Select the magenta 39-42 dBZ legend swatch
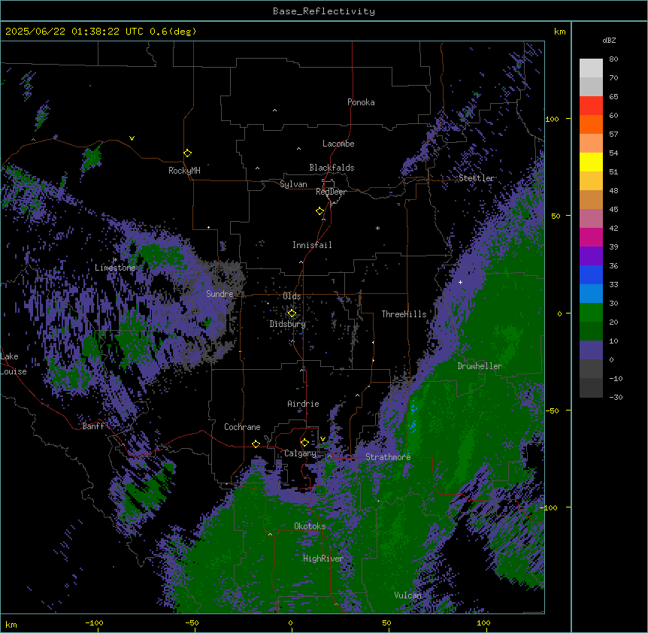Viewport: 648px width, 633px height. (x=591, y=237)
